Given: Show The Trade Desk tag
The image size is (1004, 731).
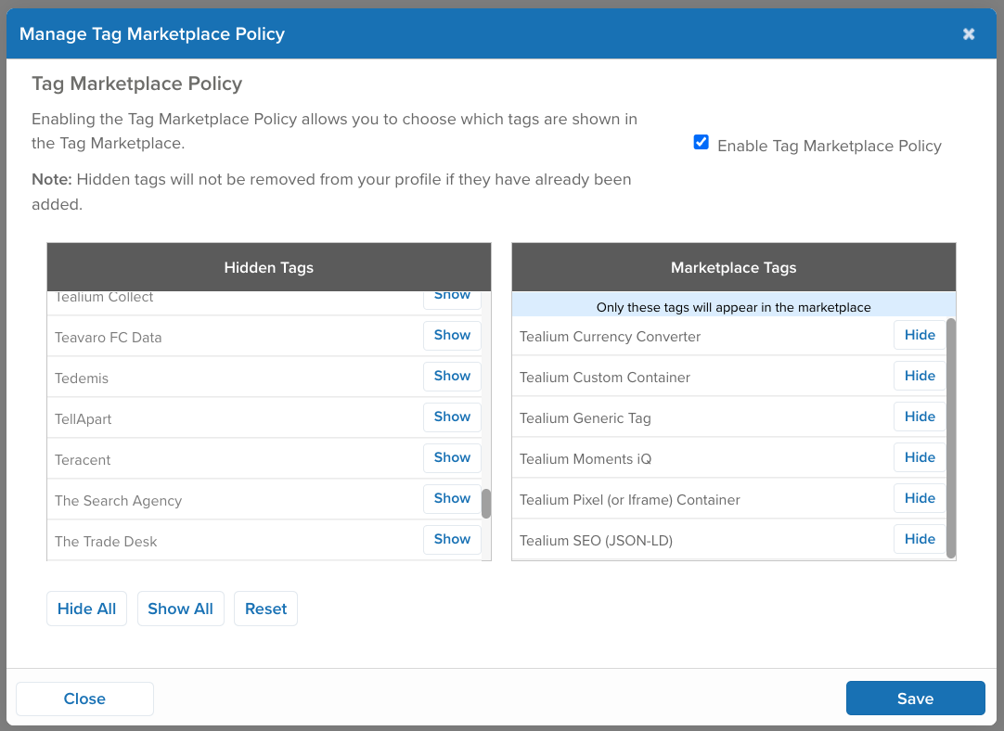Looking at the screenshot, I should 452,539.
